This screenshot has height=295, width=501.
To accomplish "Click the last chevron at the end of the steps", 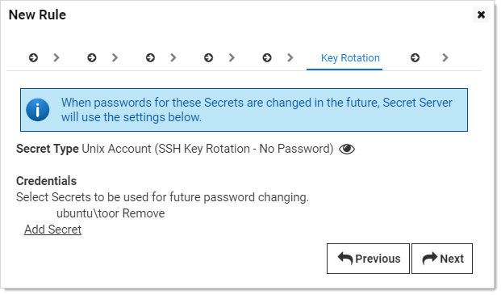I will [445, 58].
